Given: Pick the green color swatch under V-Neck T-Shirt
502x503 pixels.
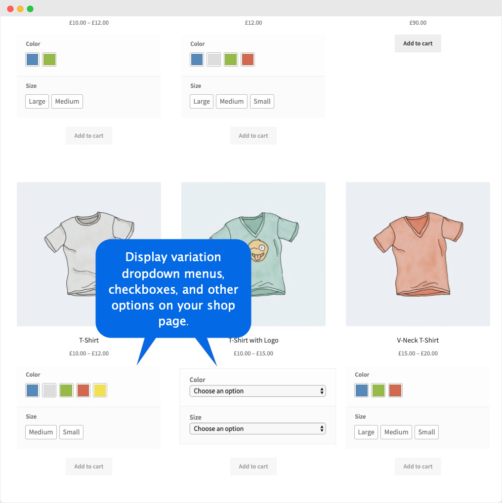Looking at the screenshot, I should (378, 390).
